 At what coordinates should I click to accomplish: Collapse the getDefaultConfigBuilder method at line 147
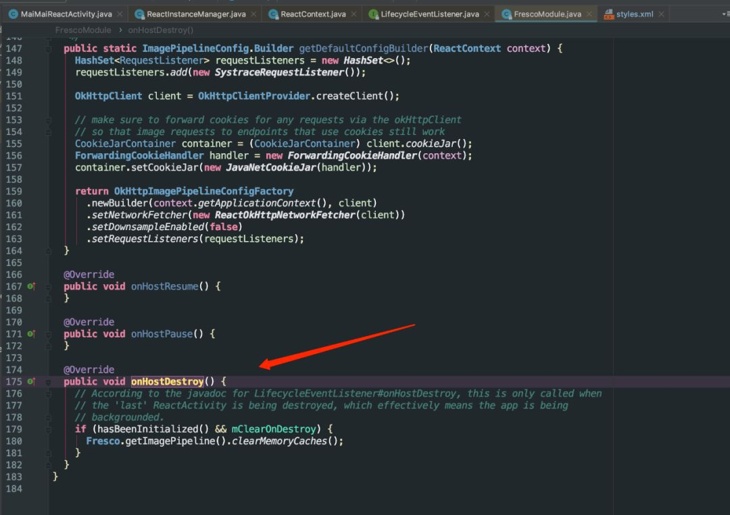49,49
